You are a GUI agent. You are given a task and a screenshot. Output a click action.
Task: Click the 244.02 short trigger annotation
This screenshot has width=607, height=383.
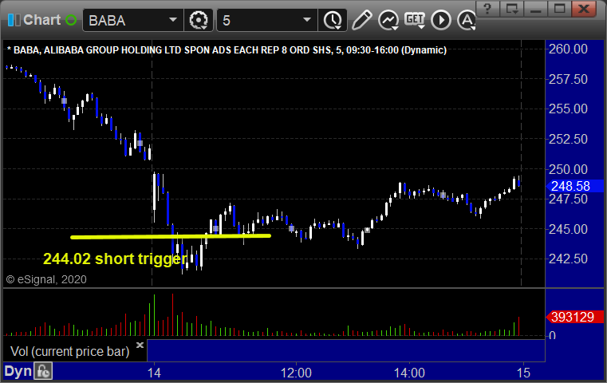click(x=116, y=259)
